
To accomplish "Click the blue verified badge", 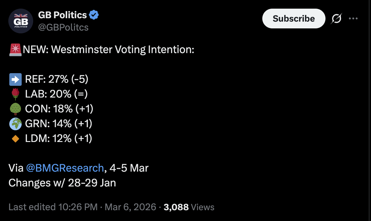I will point(94,15).
